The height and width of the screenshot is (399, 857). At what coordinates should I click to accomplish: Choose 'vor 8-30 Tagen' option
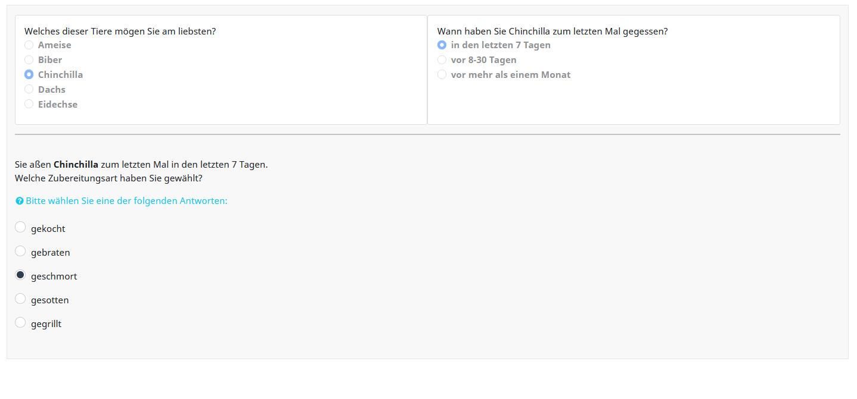(x=442, y=60)
